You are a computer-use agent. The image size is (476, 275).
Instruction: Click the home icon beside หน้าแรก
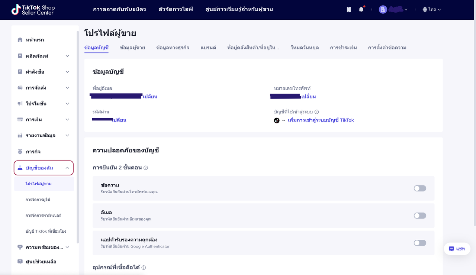(x=20, y=40)
